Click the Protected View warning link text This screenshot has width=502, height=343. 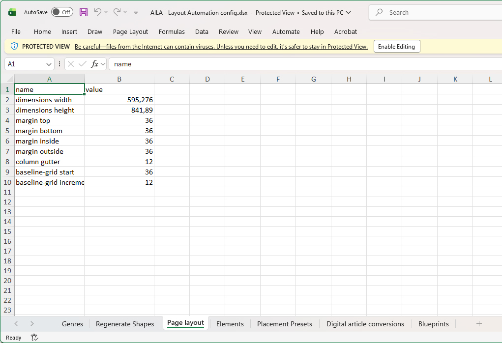point(221,47)
